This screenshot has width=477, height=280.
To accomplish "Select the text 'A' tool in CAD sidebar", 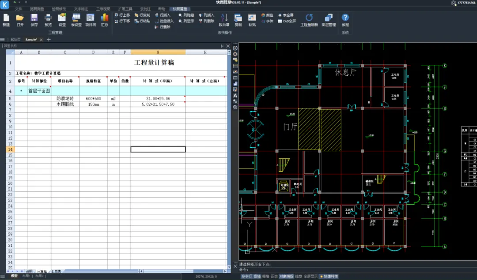I will tap(235, 96).
